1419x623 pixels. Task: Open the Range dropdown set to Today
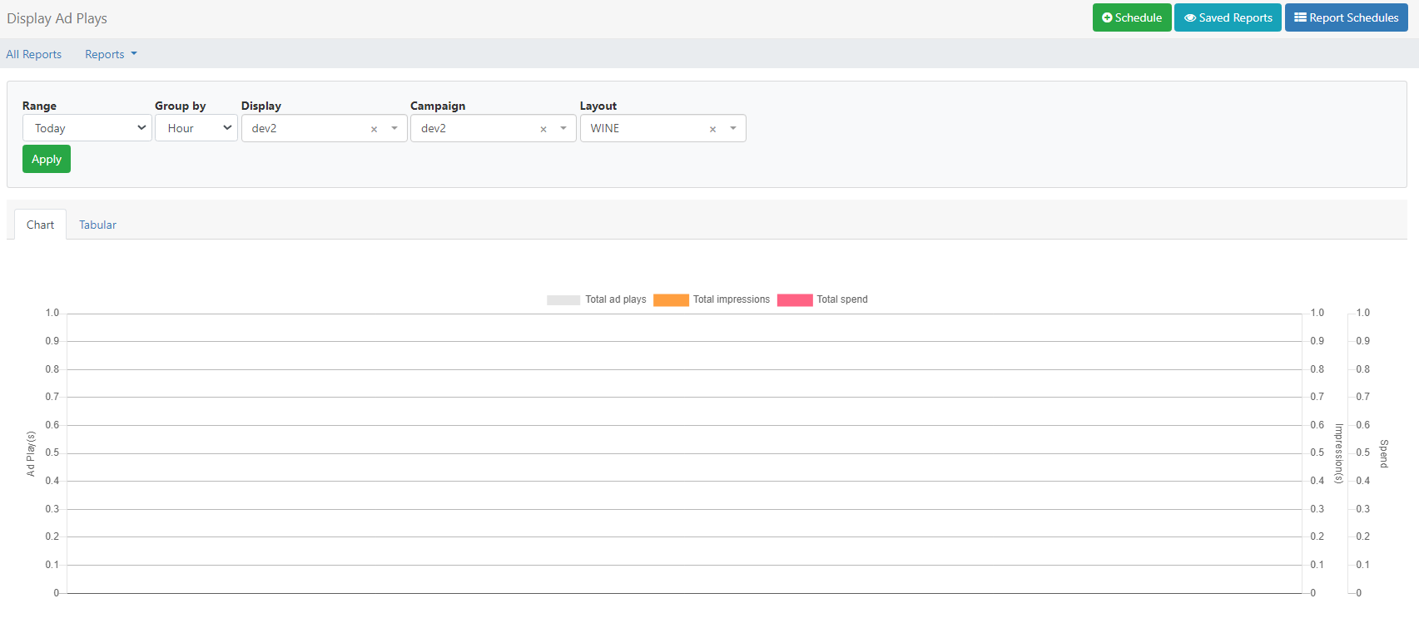[x=87, y=128]
